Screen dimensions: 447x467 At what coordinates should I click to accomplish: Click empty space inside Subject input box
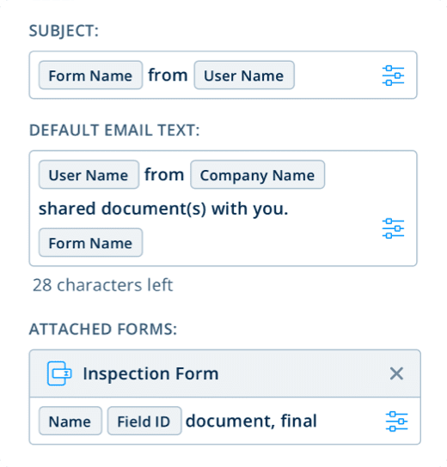pyautogui.click(x=337, y=75)
